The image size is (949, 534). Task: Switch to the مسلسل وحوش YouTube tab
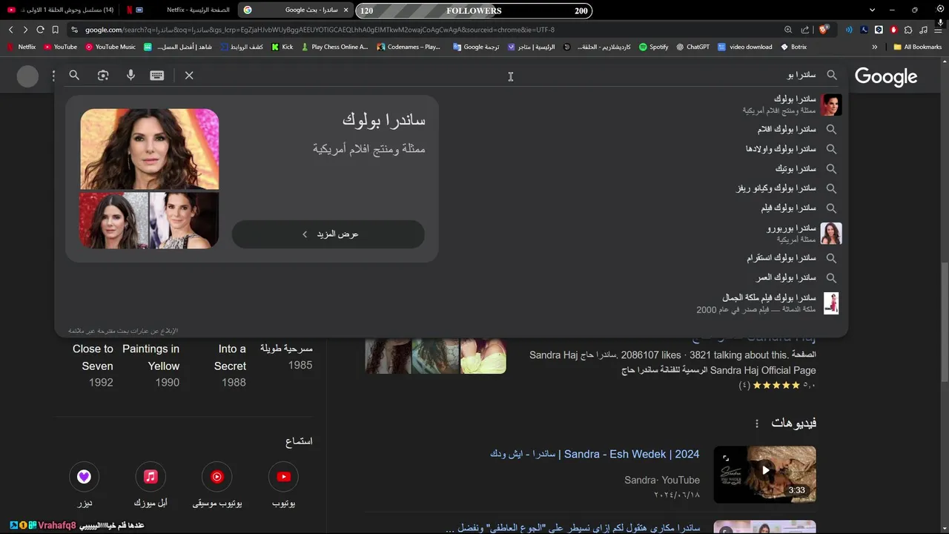coord(61,10)
